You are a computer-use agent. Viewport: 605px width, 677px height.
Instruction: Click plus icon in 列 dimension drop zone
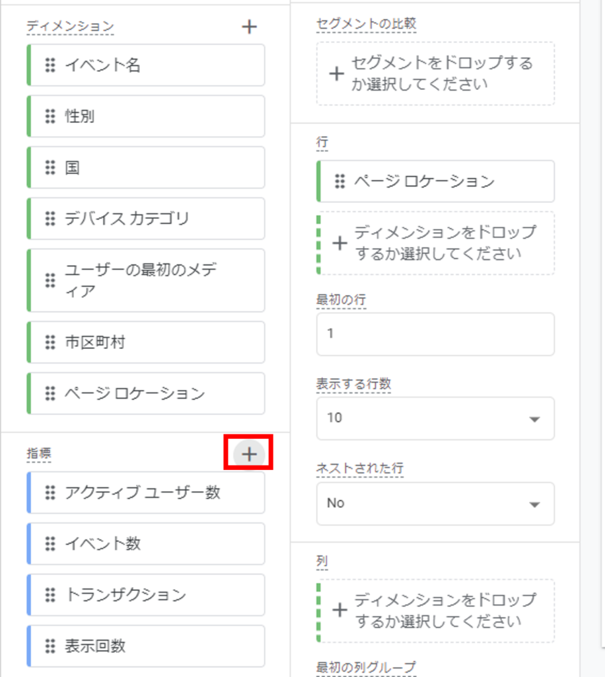tap(339, 610)
